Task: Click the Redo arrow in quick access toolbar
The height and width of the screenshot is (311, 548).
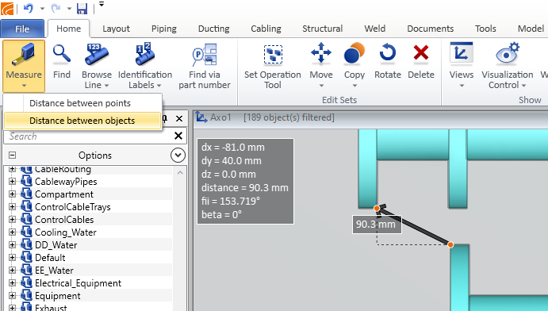Action: pos(56,8)
